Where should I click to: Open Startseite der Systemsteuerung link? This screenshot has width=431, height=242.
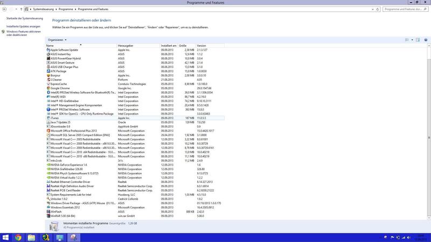click(25, 18)
